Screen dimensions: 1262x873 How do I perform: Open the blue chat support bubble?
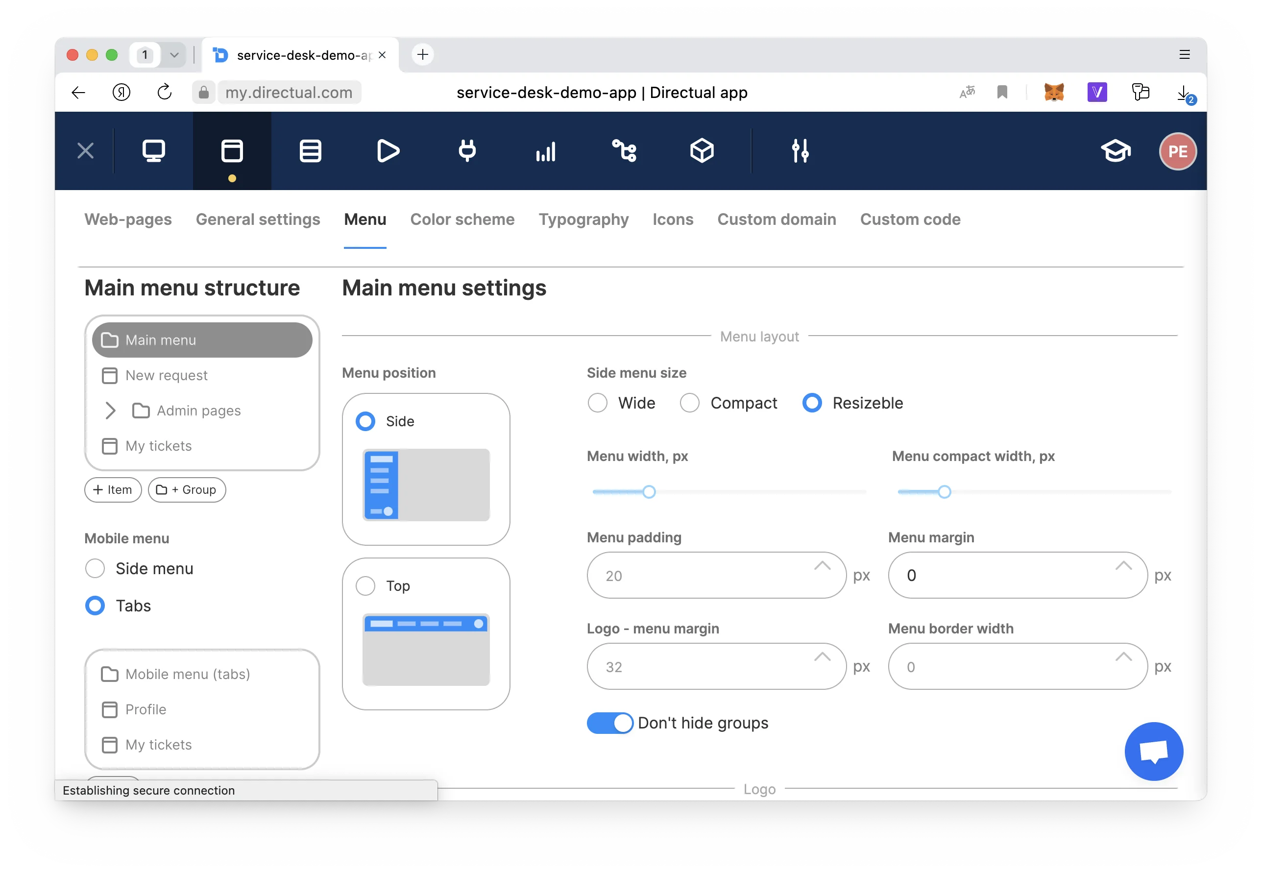[x=1154, y=752]
